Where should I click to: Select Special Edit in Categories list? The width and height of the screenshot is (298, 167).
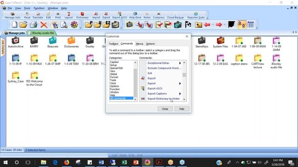click(x=116, y=68)
